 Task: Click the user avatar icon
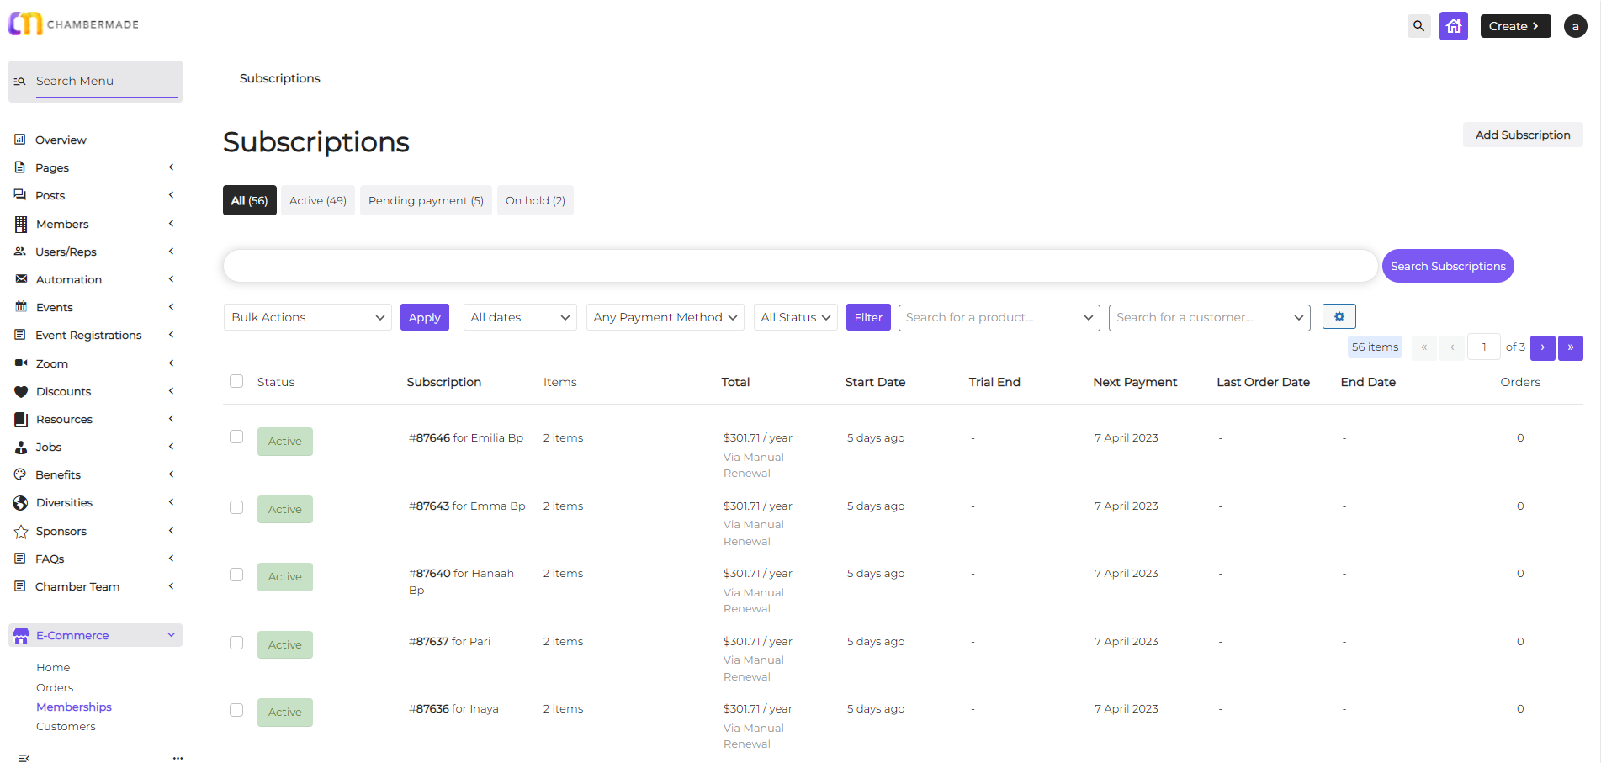(x=1575, y=26)
